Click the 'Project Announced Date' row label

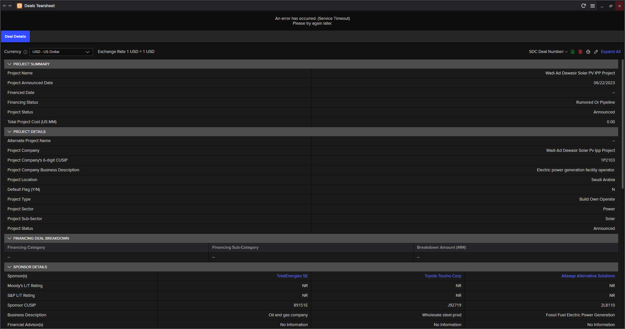point(30,83)
